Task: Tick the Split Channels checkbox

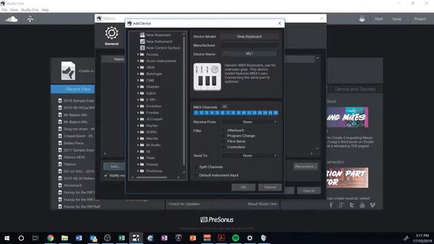Action: click(196, 167)
